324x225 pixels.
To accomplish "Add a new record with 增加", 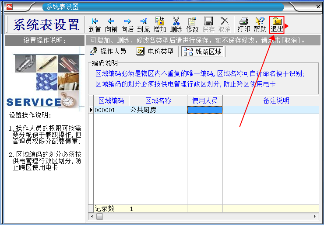I will [x=160, y=24].
